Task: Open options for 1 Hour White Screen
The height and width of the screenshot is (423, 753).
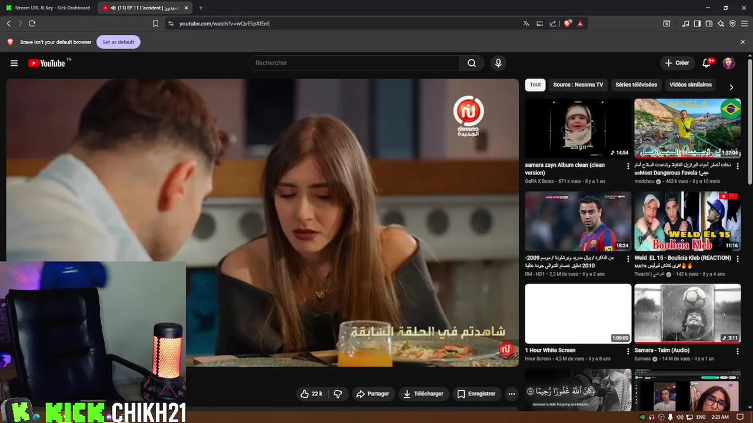Action: (628, 352)
